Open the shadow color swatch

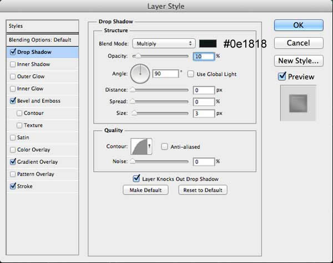coord(208,44)
